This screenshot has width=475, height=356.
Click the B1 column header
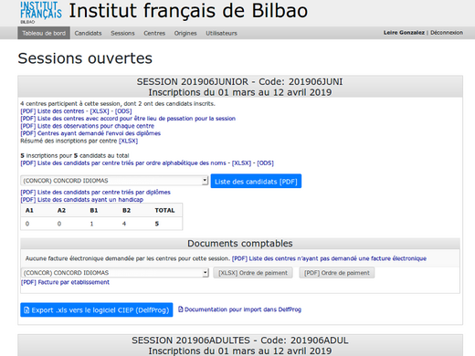click(94, 210)
